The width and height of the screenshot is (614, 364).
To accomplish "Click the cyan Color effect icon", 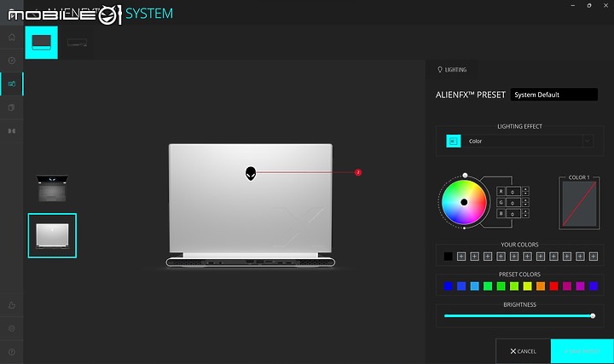I will point(454,141).
